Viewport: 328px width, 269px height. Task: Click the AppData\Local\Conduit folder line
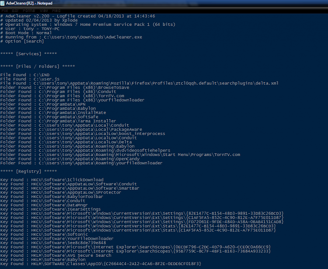pos(65,125)
